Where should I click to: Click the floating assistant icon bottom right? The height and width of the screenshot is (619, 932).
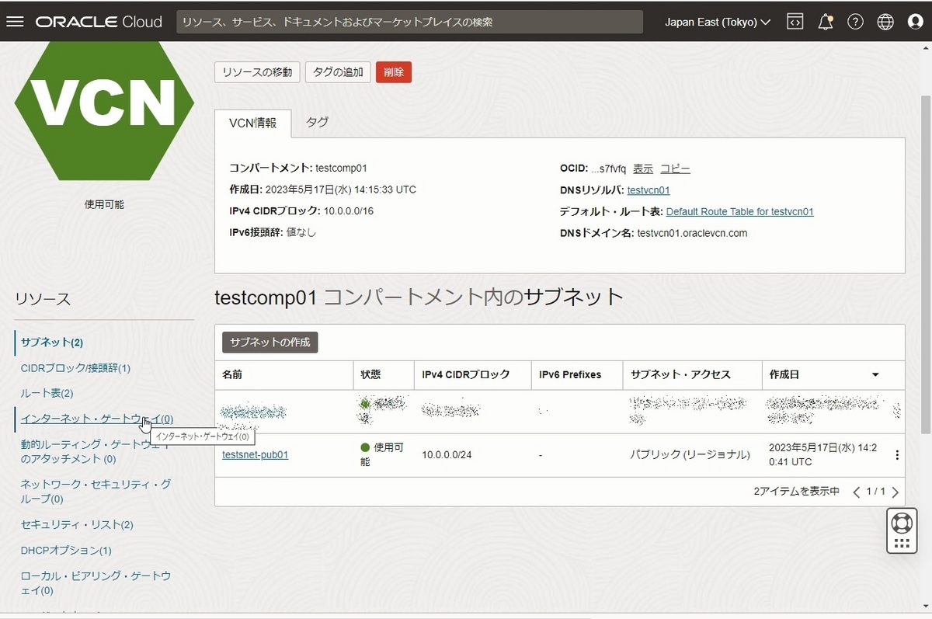coord(901,530)
